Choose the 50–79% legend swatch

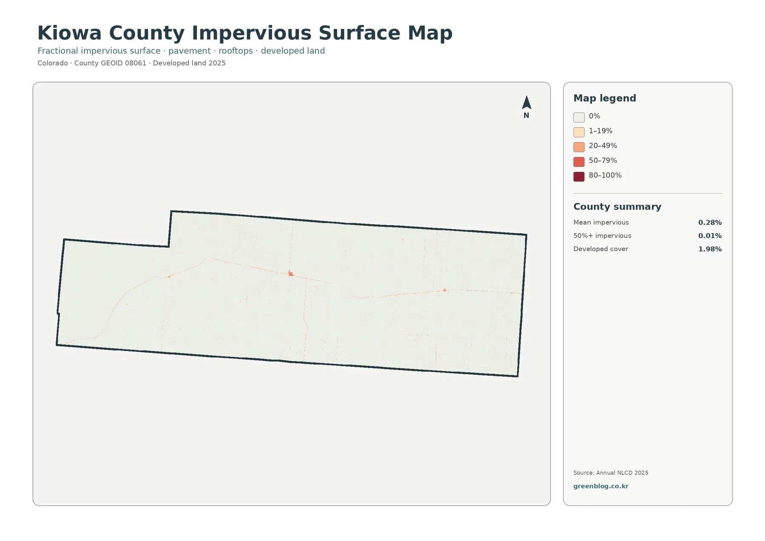tap(579, 162)
